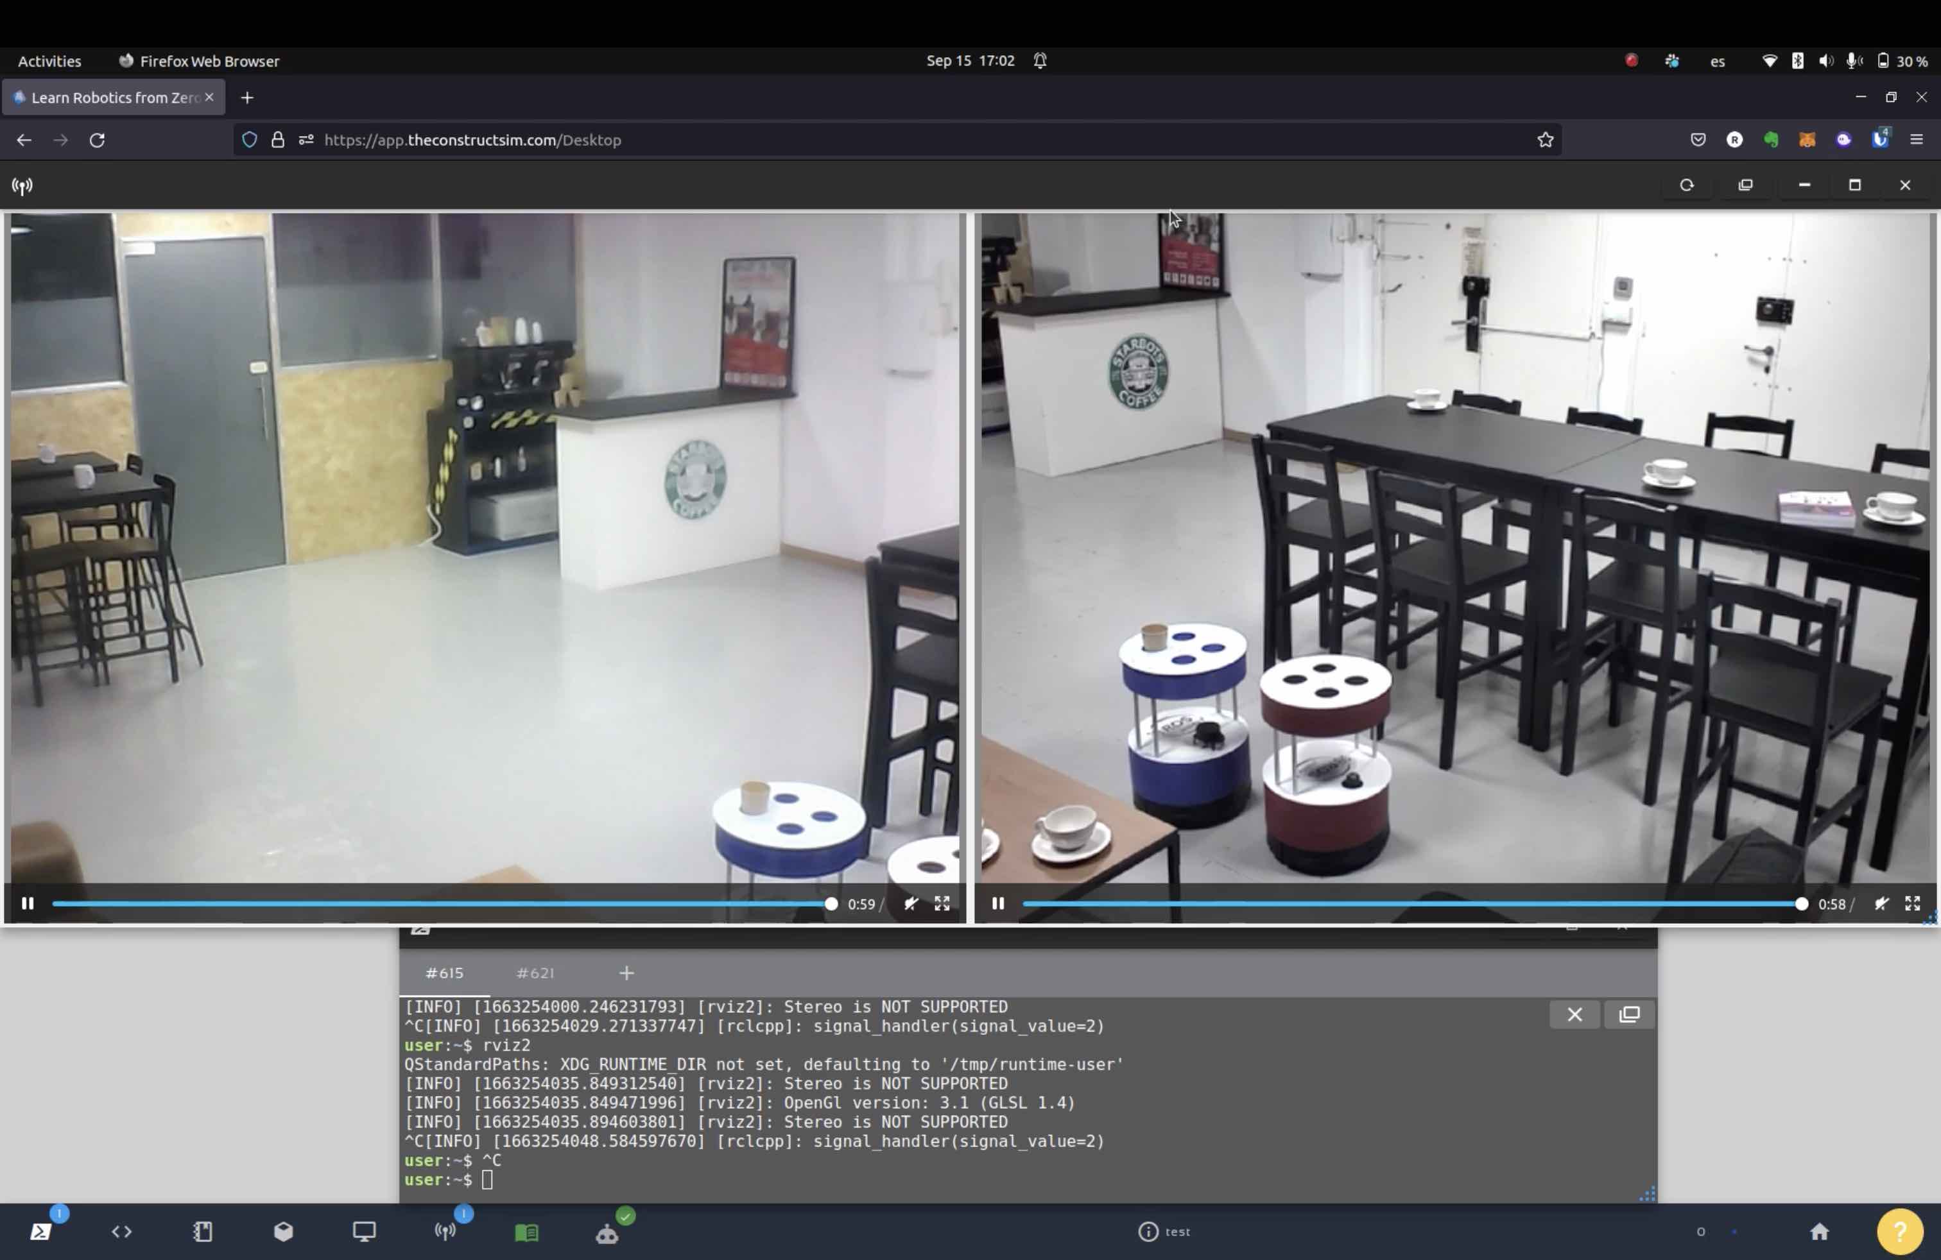Open the Activities overview
This screenshot has width=1941, height=1260.
pos(50,61)
